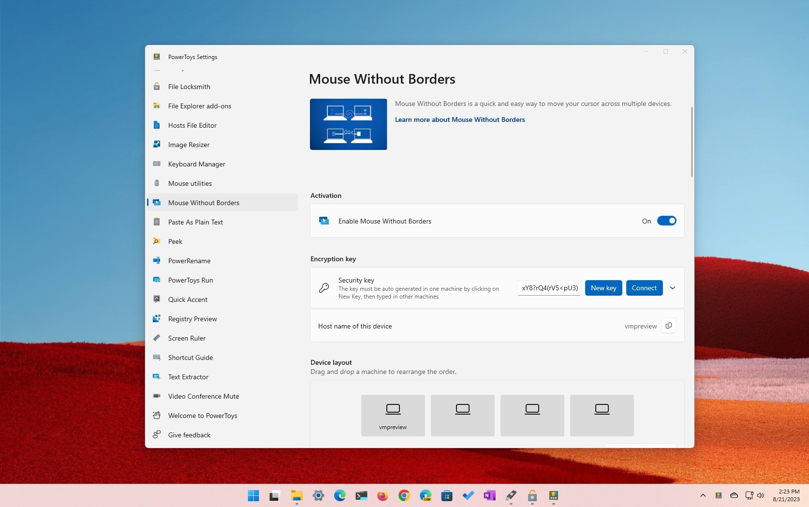This screenshot has height=507, width=809.
Task: Click the Keyboard Manager icon
Action: tap(156, 164)
